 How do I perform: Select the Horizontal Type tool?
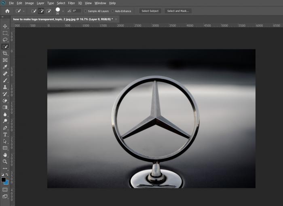point(5,135)
